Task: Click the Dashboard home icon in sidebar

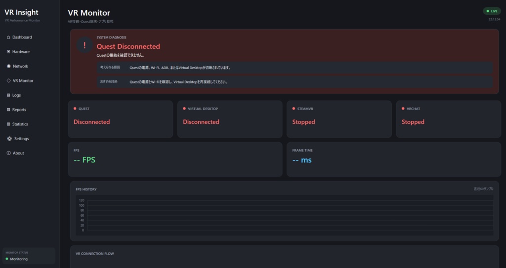Action: point(8,38)
